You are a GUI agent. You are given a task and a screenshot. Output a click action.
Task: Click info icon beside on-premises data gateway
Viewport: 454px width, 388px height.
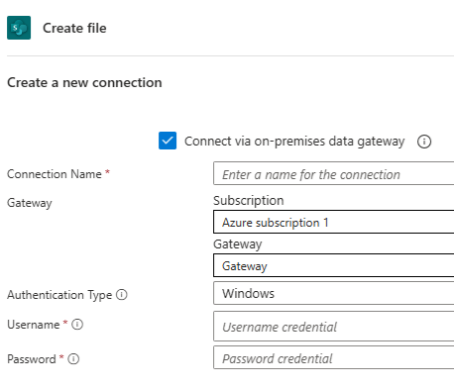point(424,142)
